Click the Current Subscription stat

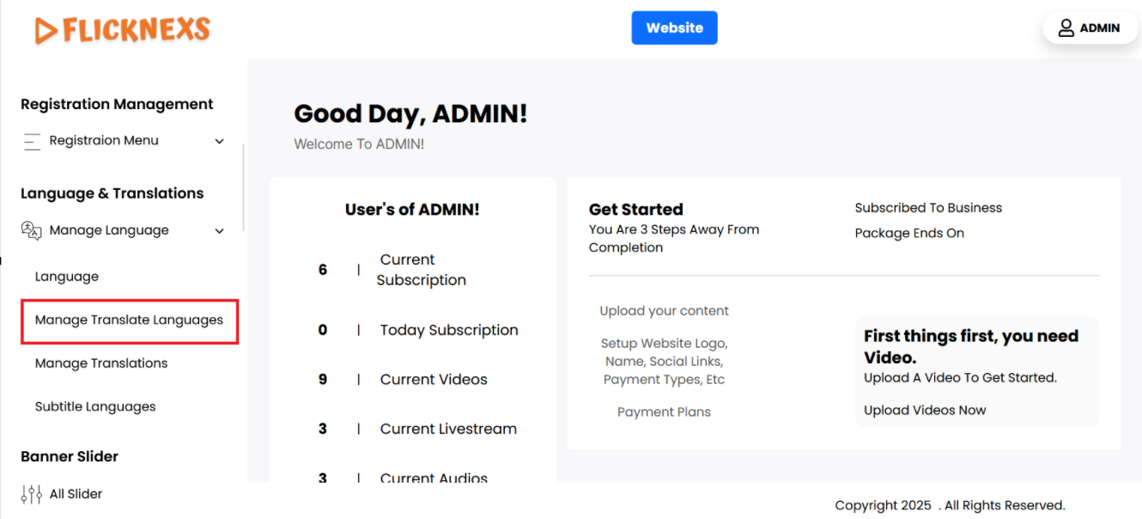(421, 270)
